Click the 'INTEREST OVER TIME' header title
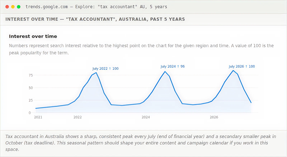Image resolution: width=287 pixels, height=157 pixels. 95,19
